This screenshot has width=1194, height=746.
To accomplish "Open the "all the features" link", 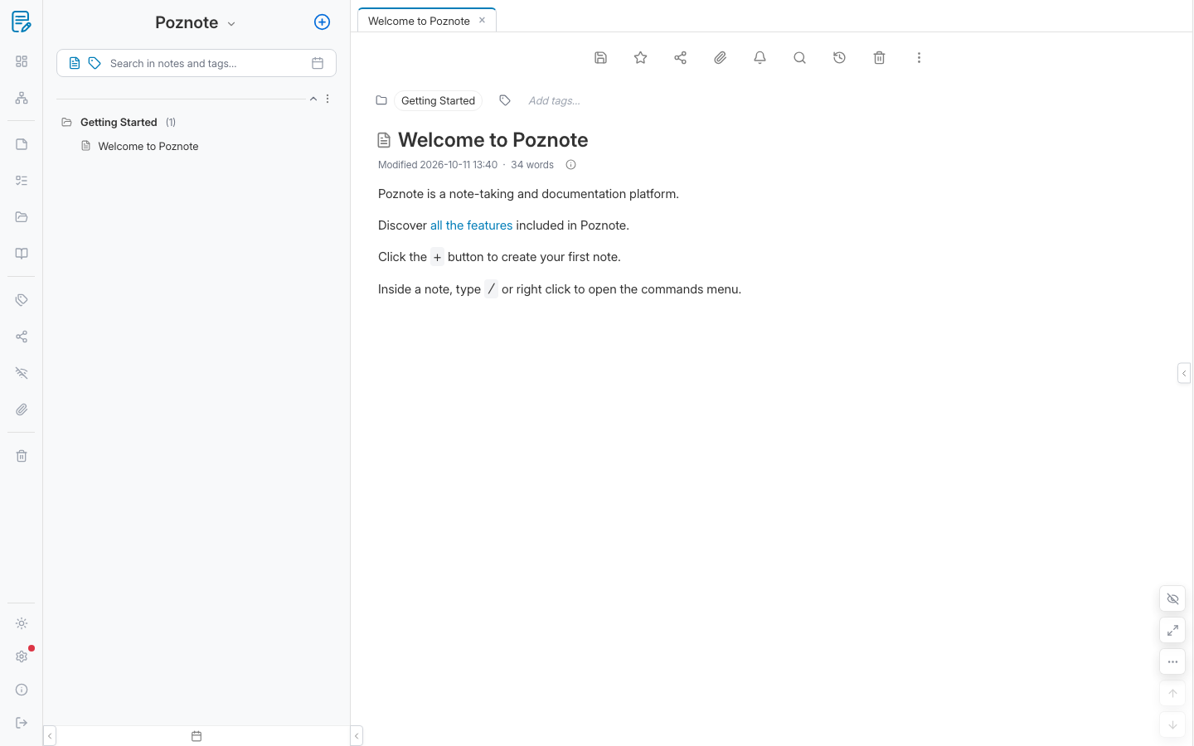I will pyautogui.click(x=471, y=225).
